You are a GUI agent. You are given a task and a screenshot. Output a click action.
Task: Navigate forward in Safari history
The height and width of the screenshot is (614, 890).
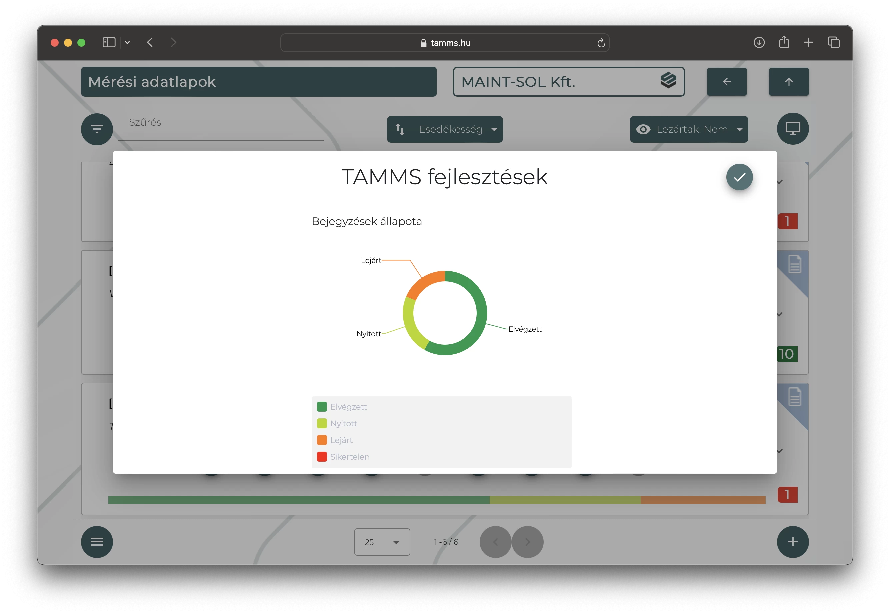[x=173, y=42]
